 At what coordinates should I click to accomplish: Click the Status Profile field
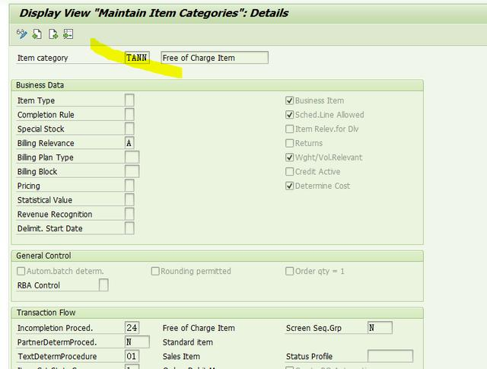(x=390, y=356)
